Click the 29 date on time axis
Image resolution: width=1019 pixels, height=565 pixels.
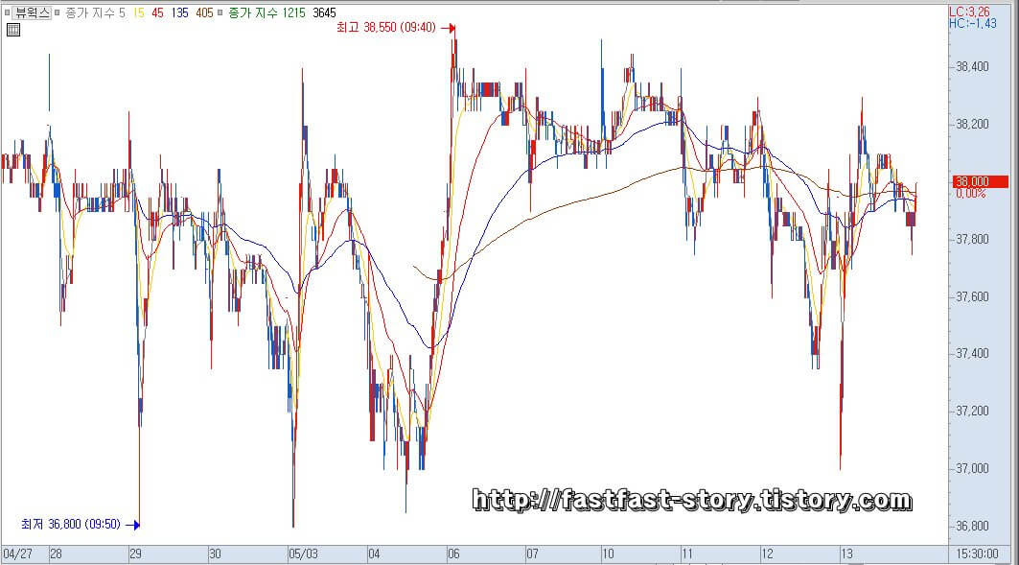pos(136,553)
